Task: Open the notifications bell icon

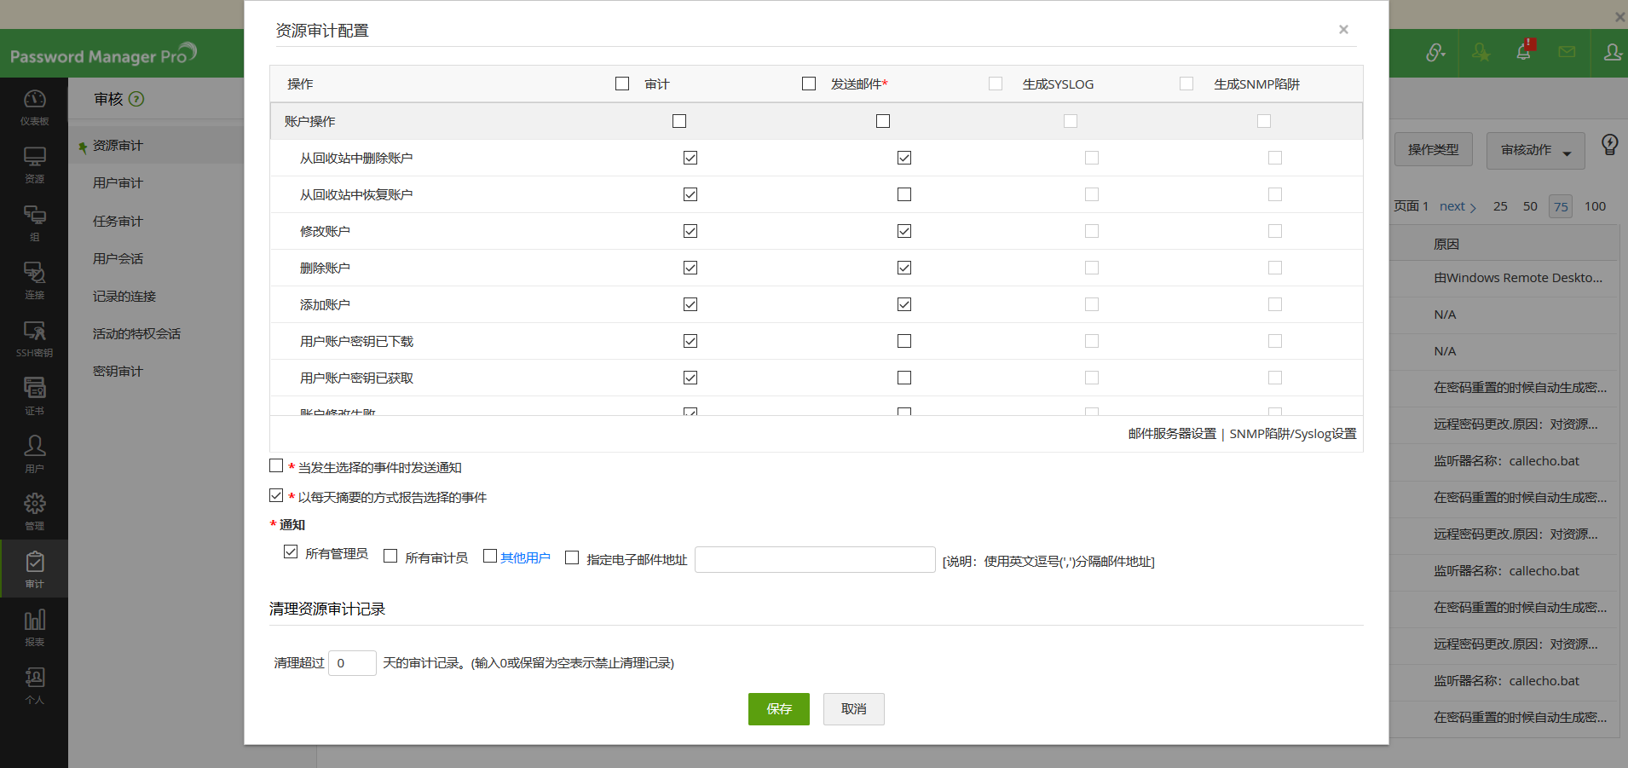Action: point(1524,51)
